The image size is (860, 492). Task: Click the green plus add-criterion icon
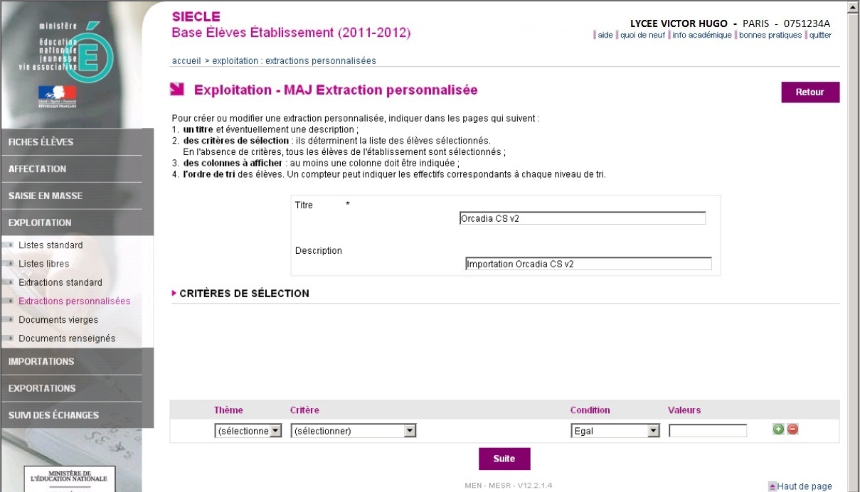point(778,429)
